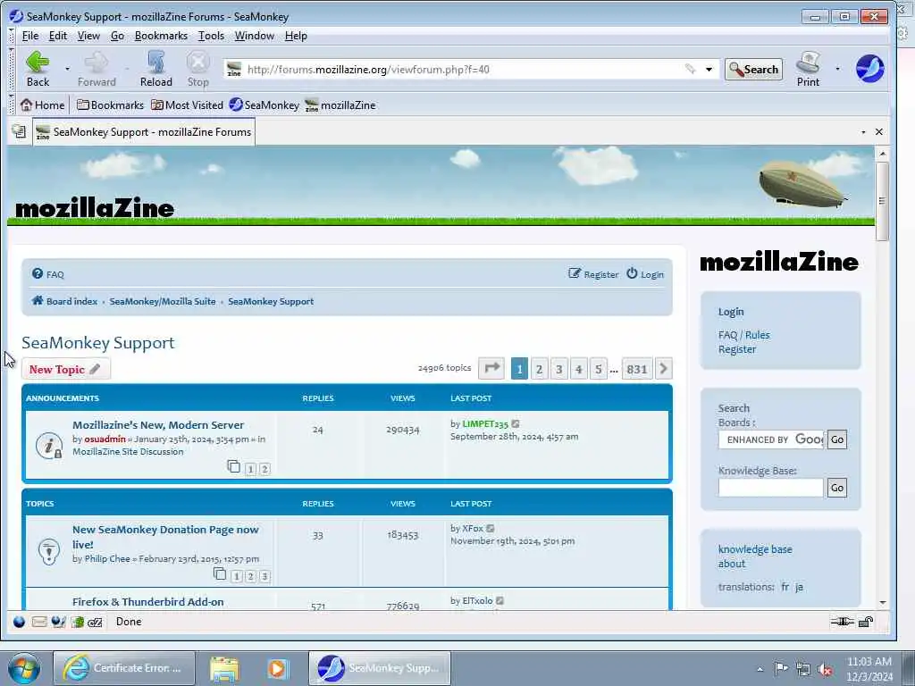This screenshot has height=686, width=915.
Task: Open the Bookmarks menu
Action: [x=161, y=36]
